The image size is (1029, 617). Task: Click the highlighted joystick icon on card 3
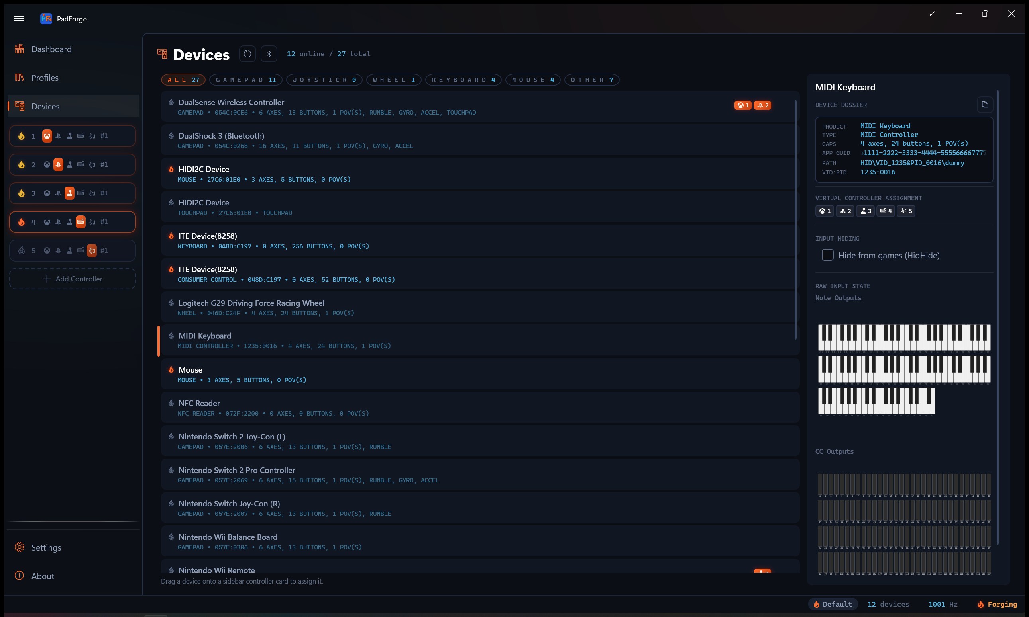[x=69, y=193]
